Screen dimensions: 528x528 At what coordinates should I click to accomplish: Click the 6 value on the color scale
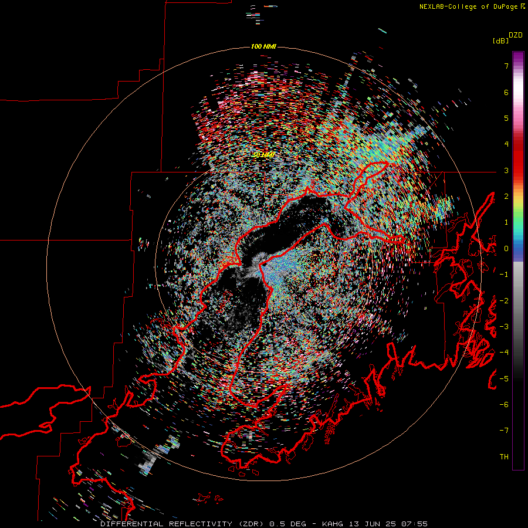(x=506, y=92)
